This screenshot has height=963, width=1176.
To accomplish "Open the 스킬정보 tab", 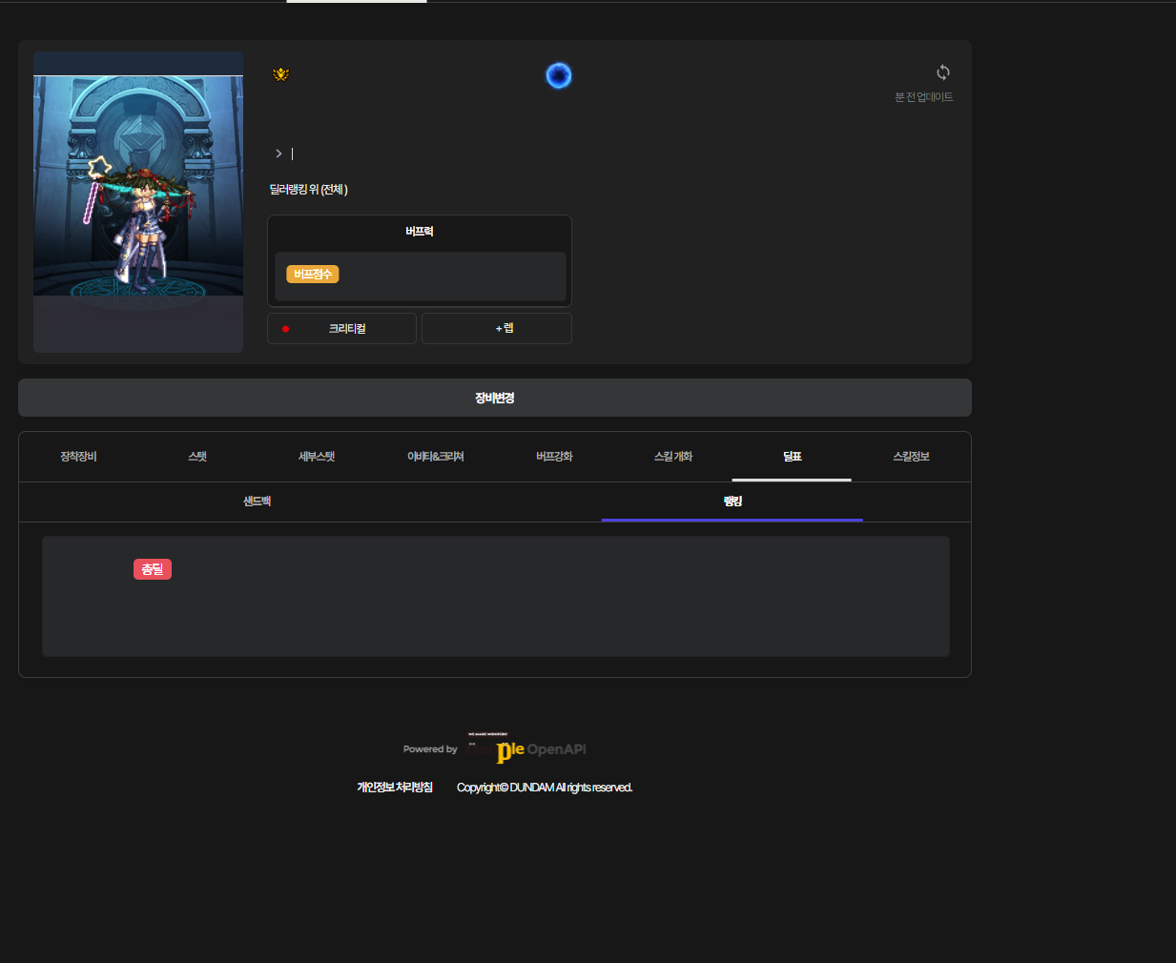I will pyautogui.click(x=911, y=457).
